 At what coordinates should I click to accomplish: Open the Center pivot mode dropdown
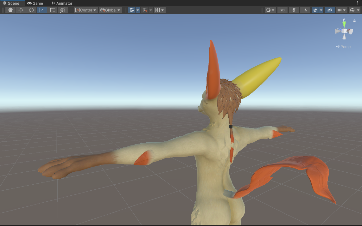coord(86,10)
